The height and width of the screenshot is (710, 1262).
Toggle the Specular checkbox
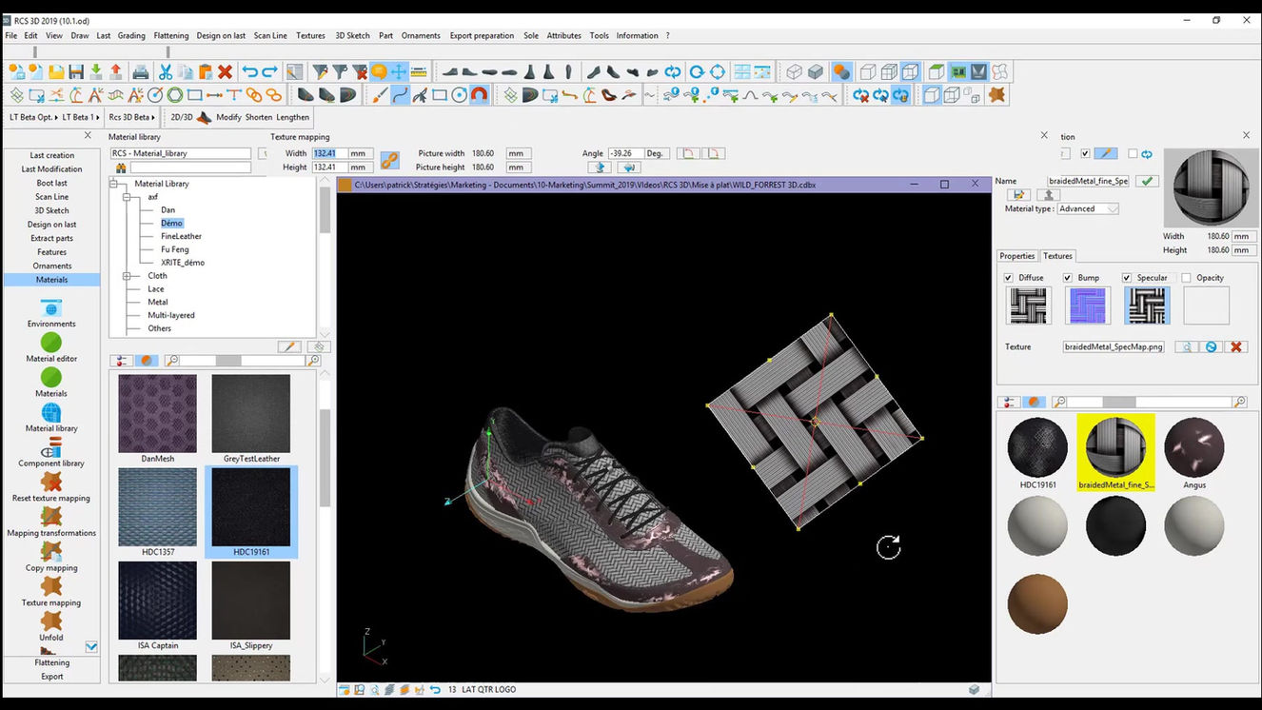[x=1127, y=278]
